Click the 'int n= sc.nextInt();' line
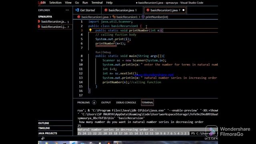256x144 pixels. (x=120, y=74)
